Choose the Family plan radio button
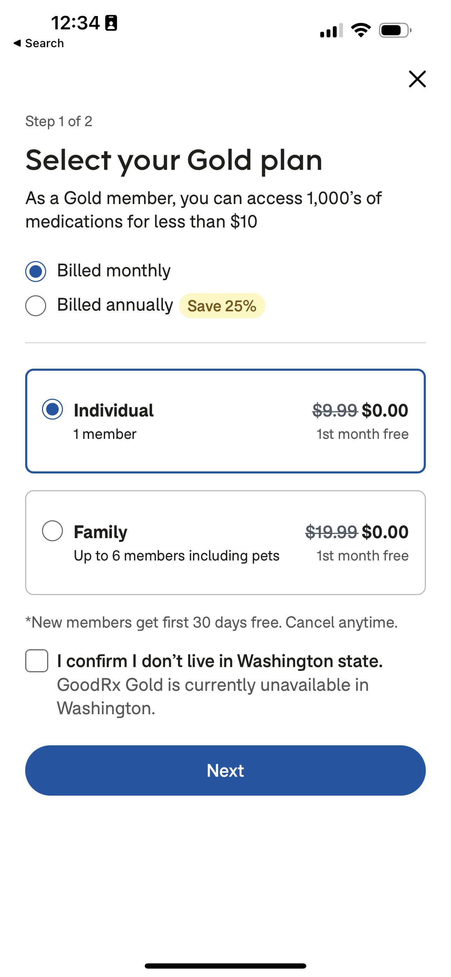 [52, 530]
